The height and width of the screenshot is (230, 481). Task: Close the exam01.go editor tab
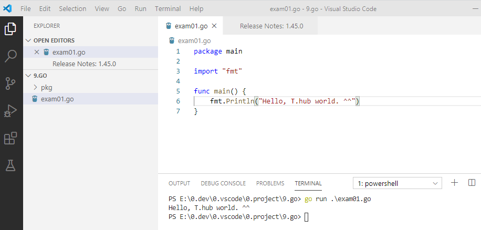pyautogui.click(x=214, y=26)
